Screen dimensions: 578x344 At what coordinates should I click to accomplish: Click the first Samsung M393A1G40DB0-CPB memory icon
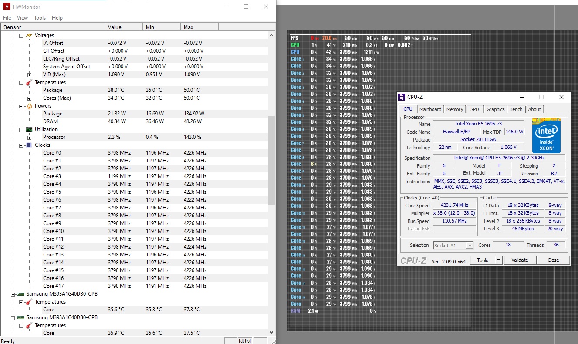pos(21,294)
